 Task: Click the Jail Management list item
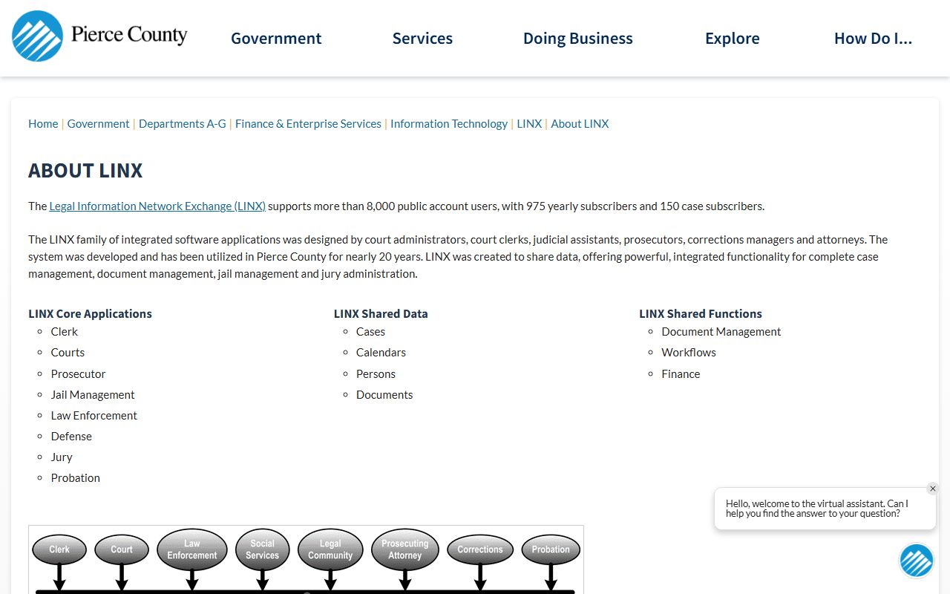pos(93,395)
